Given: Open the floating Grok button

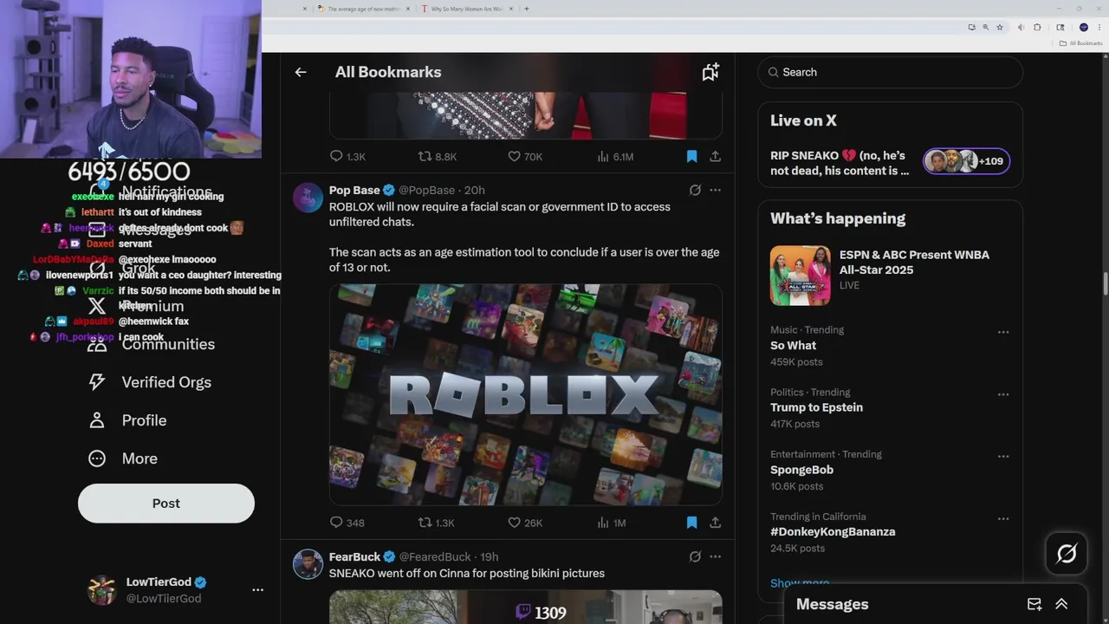Looking at the screenshot, I should coord(1067,554).
